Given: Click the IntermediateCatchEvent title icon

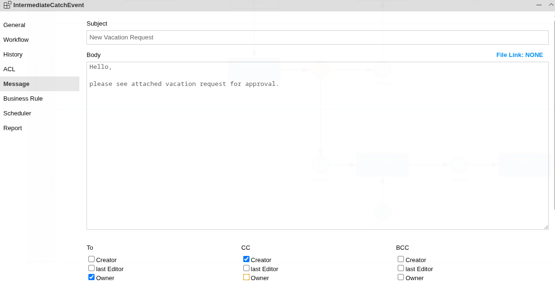Looking at the screenshot, I should (7, 5).
